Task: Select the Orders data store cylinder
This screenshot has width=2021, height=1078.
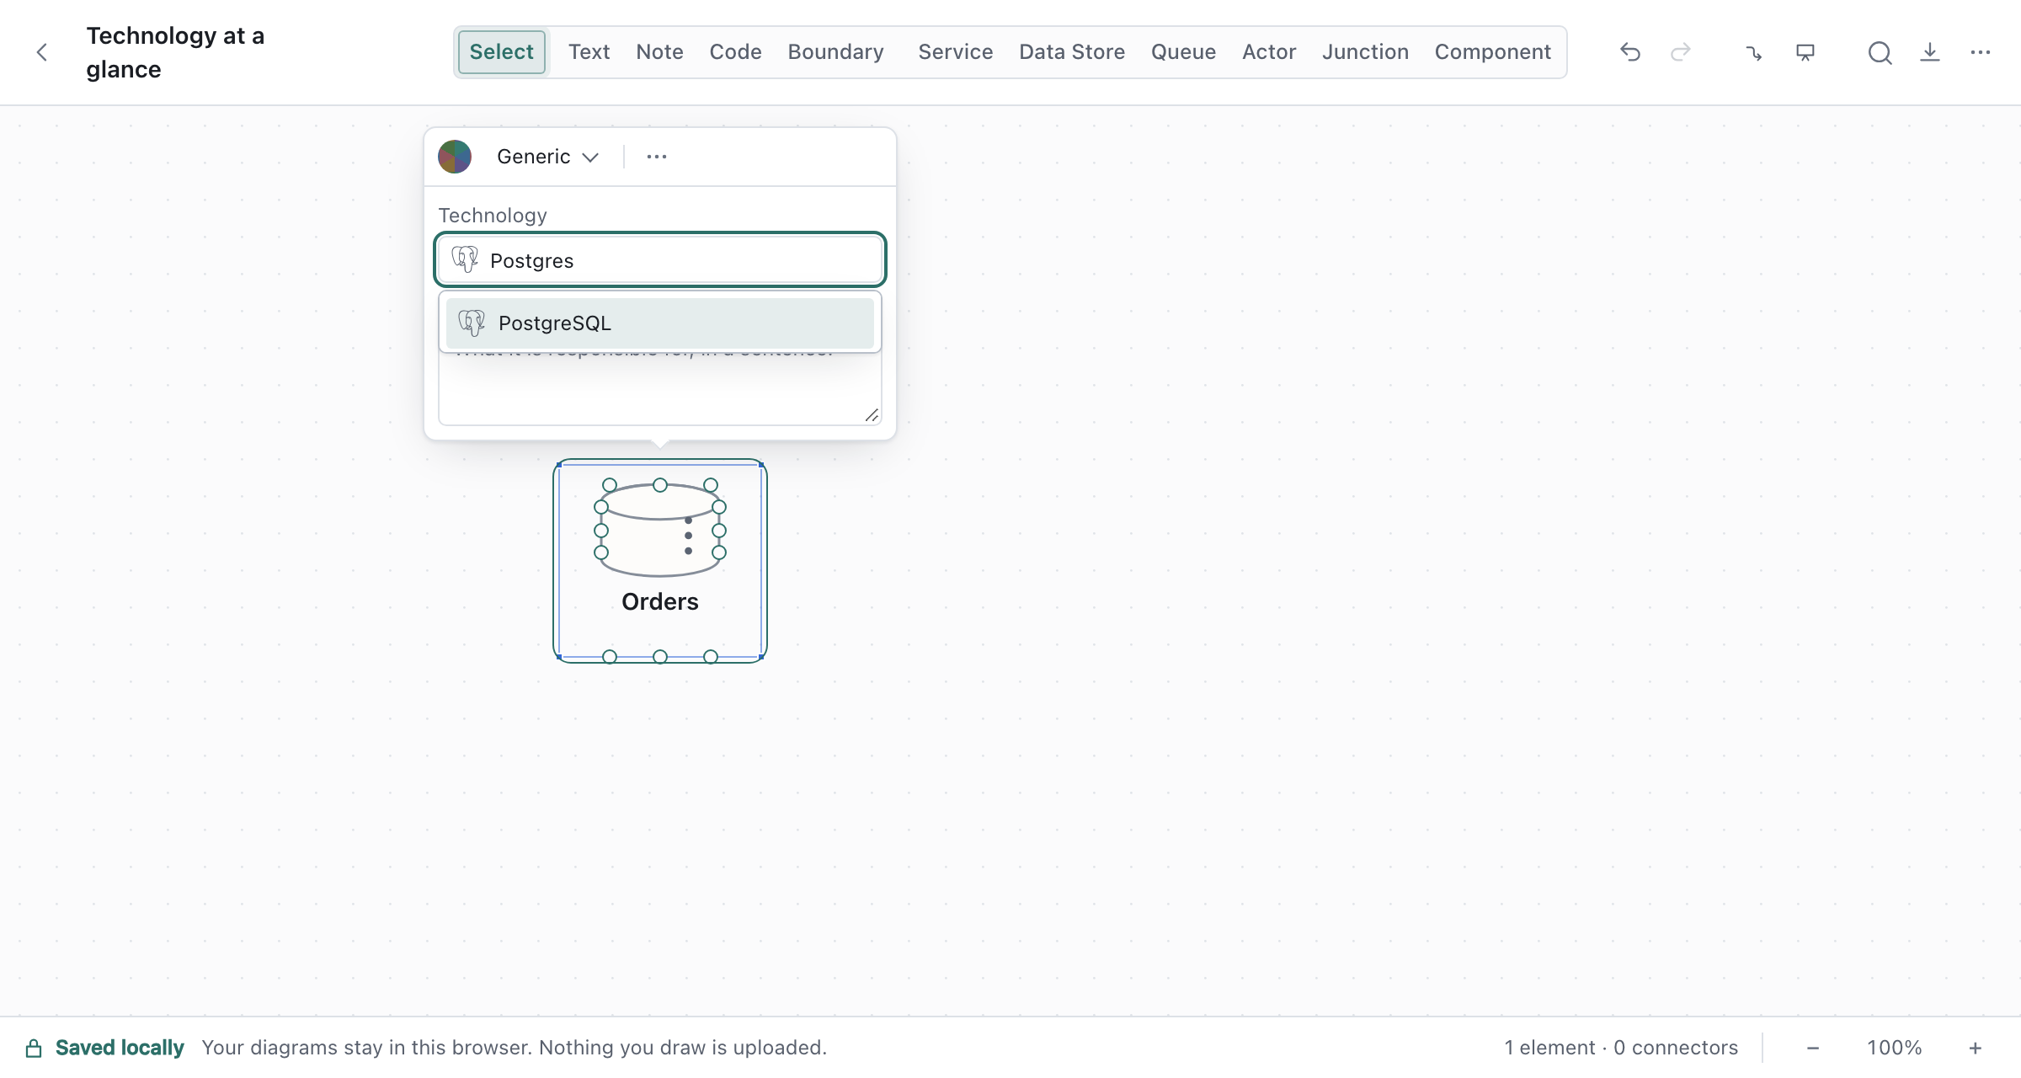Action: pos(660,531)
